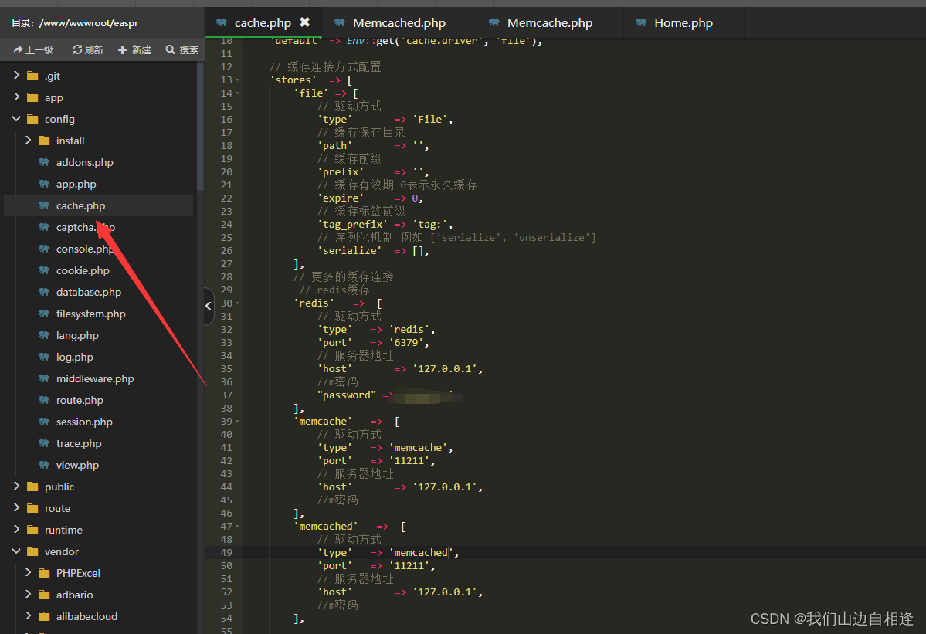Click the PHP icon on the Home.php tab
The height and width of the screenshot is (634, 926).
[642, 22]
